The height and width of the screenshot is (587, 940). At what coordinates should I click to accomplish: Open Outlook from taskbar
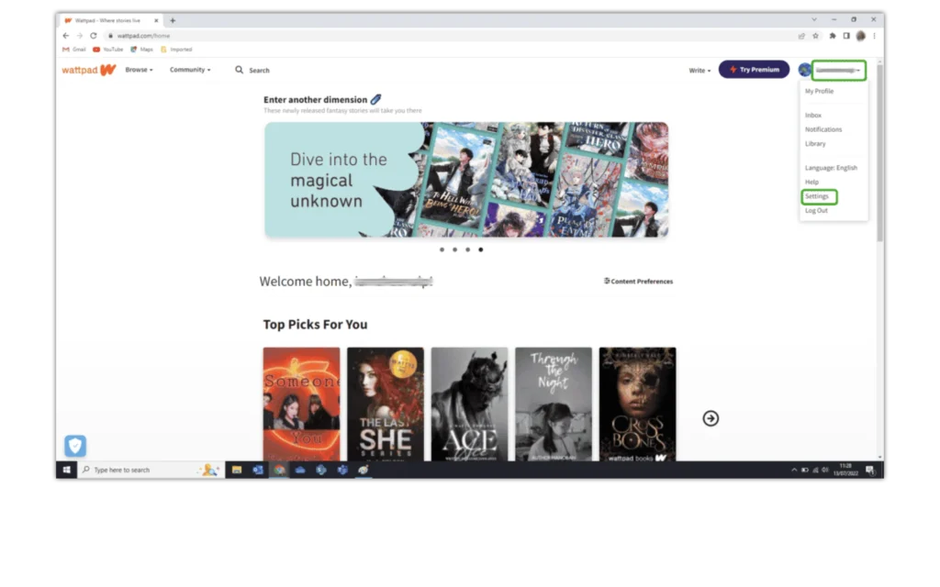tap(258, 471)
